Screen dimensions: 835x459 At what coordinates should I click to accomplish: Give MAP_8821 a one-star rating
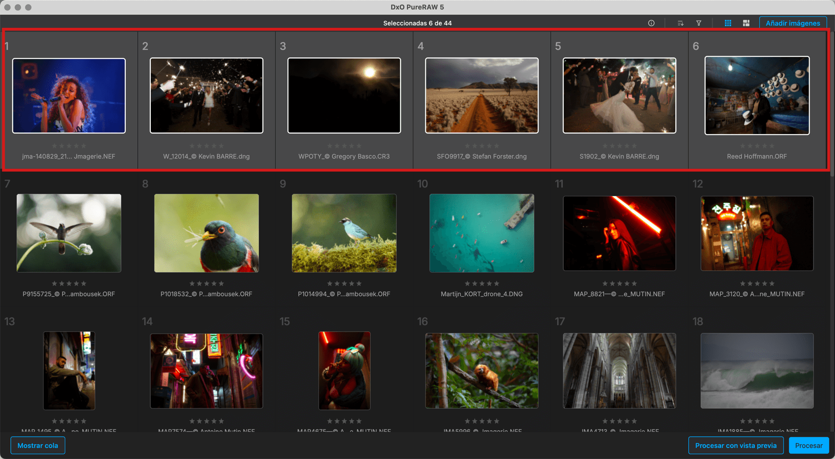(x=605, y=283)
